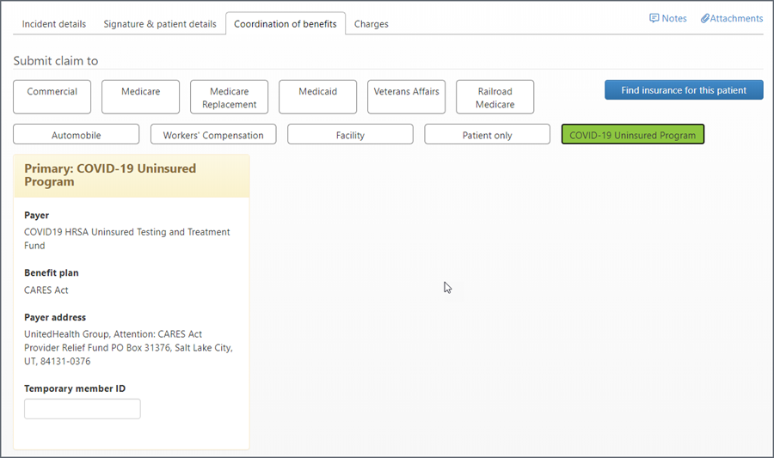This screenshot has height=458, width=774.
Task: Toggle the green COVID-19 Uninsured Program button
Action: pyautogui.click(x=632, y=135)
